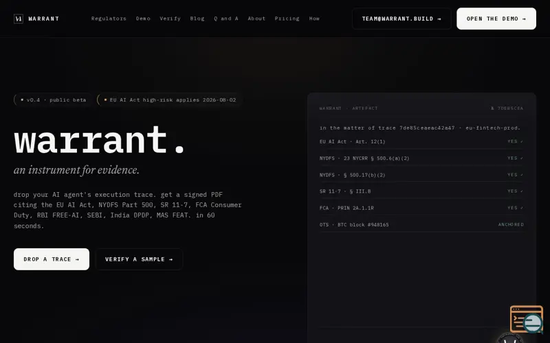
Task: Click the 'FCA · PRIN 2A.1.1R' row
Action: [421, 208]
